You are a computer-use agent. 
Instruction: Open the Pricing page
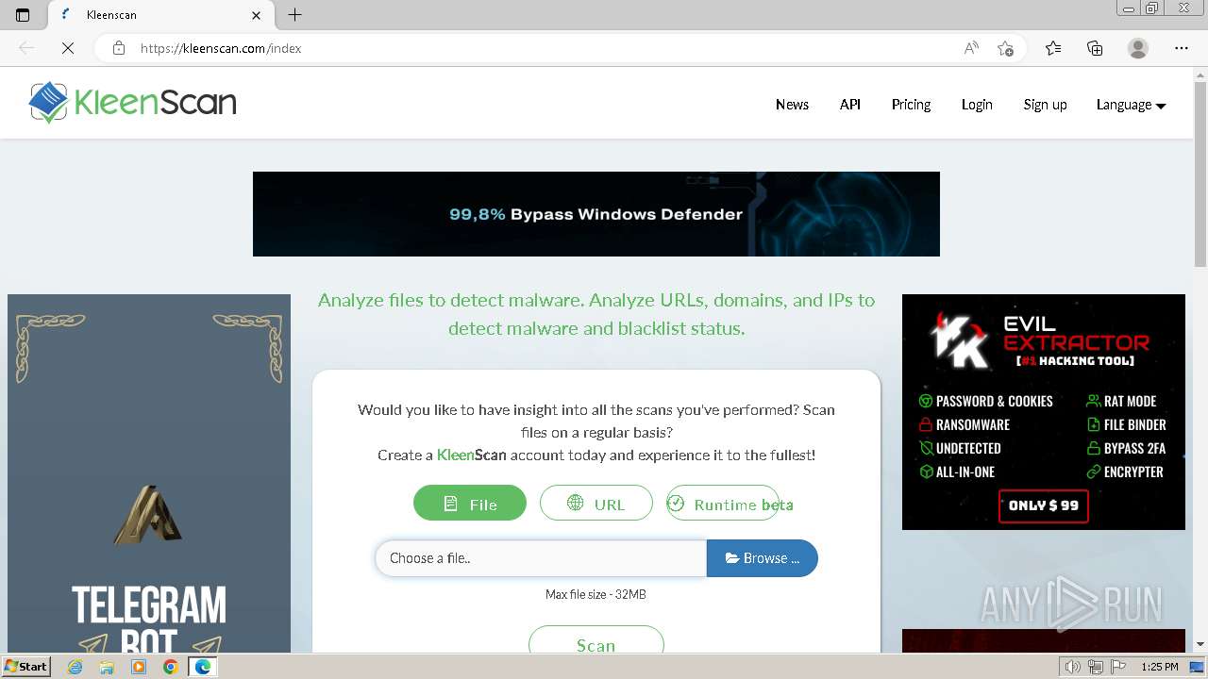911,105
